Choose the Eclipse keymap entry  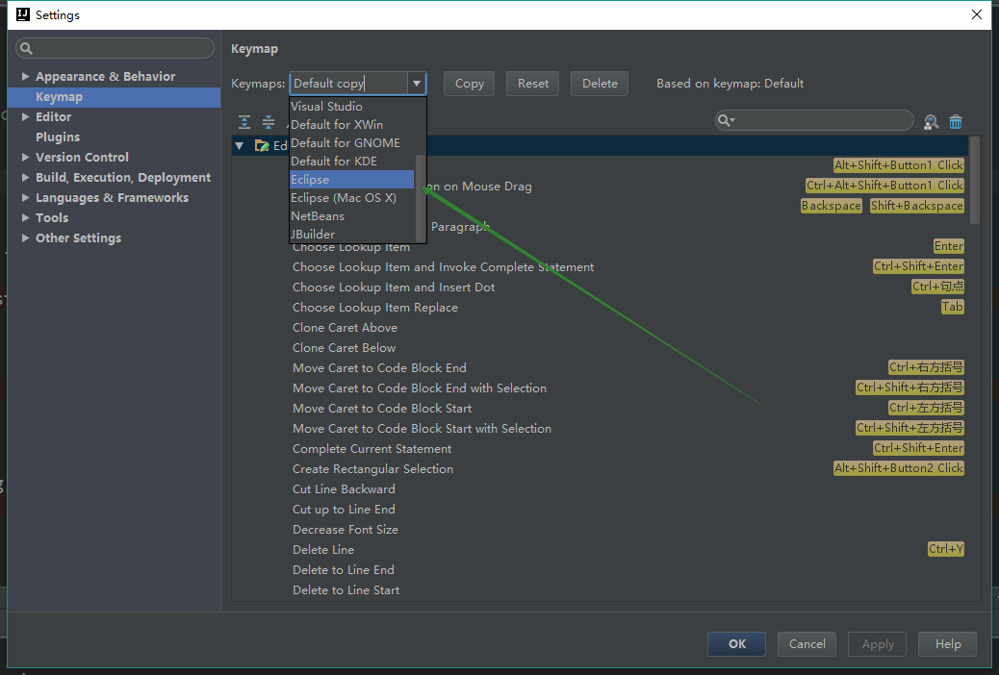[x=352, y=180]
